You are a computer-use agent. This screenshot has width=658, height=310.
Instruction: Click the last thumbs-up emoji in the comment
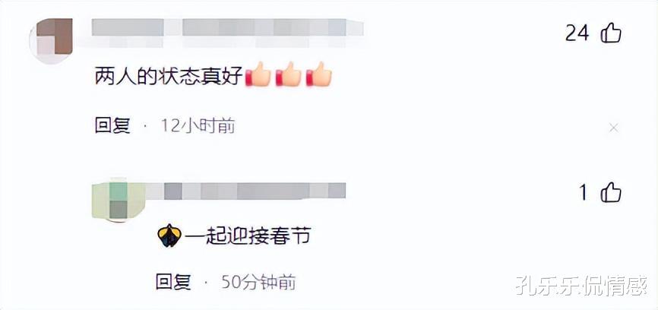(319, 74)
